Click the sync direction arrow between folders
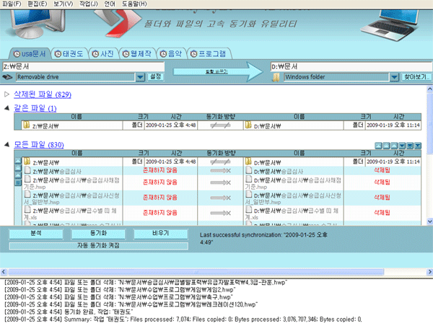The height and width of the screenshot is (326, 433). [218, 72]
